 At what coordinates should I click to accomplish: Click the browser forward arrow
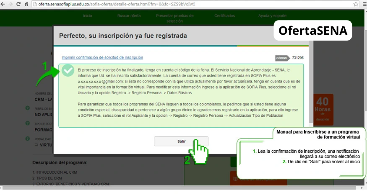[x=10, y=4]
